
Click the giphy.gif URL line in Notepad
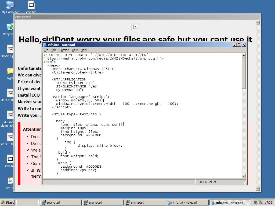click(103, 58)
